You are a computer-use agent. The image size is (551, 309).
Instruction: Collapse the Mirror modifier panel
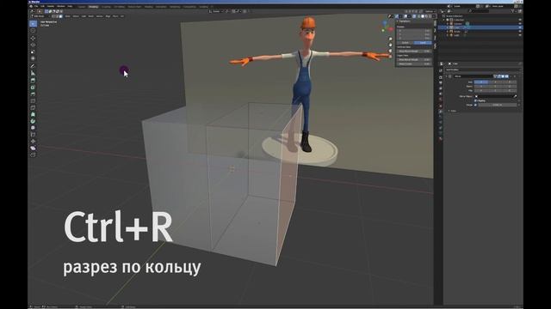(446, 76)
